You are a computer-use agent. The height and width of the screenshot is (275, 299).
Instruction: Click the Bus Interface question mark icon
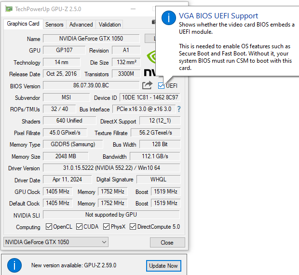179,109
